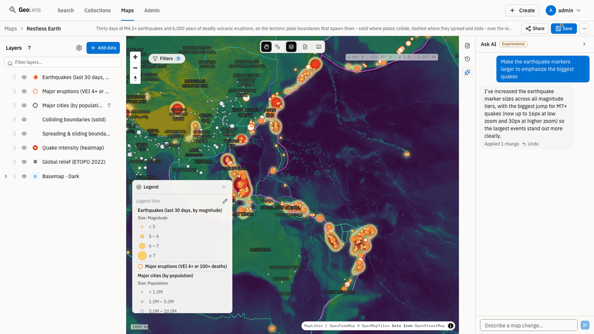Screen dimensions: 594x334
Task: Reset map bearing with compass button
Action: point(135,78)
